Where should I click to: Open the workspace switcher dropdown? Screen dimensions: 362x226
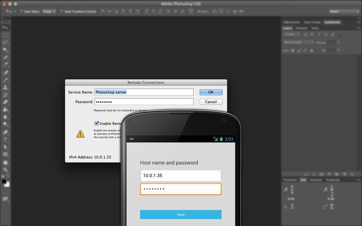[344, 11]
